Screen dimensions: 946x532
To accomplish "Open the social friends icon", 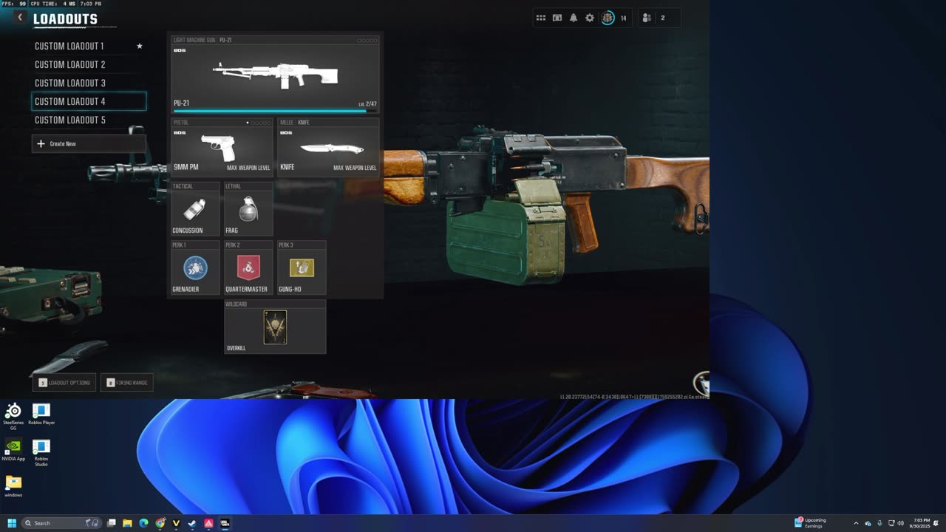I will pos(647,18).
